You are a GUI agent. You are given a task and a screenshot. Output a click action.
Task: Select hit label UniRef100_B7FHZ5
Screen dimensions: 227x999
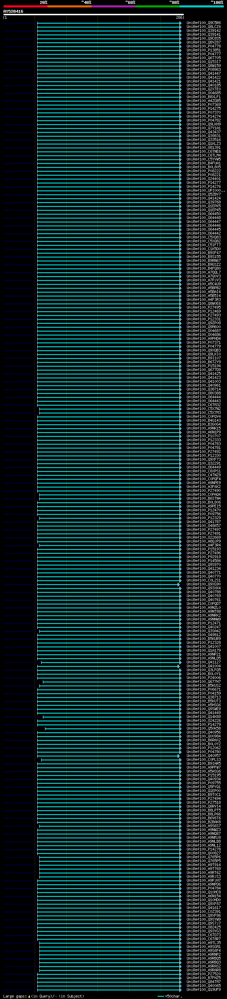pos(203,978)
